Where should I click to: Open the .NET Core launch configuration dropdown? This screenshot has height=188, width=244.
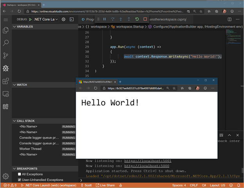[x=46, y=20]
